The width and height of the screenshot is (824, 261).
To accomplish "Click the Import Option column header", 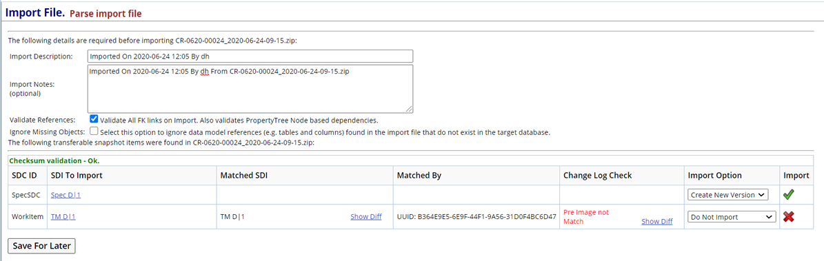I will (x=714, y=176).
